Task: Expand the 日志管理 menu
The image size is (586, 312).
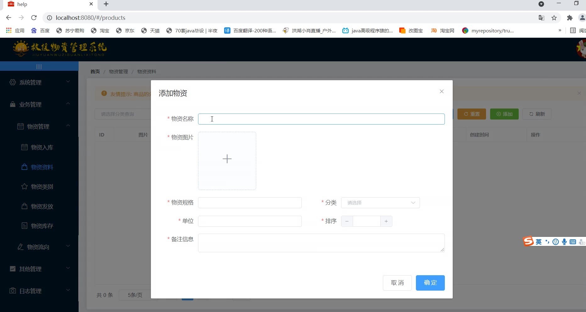Action: point(39,291)
